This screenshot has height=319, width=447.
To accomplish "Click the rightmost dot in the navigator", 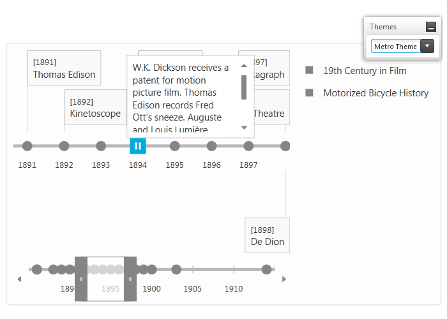I will coord(266,269).
